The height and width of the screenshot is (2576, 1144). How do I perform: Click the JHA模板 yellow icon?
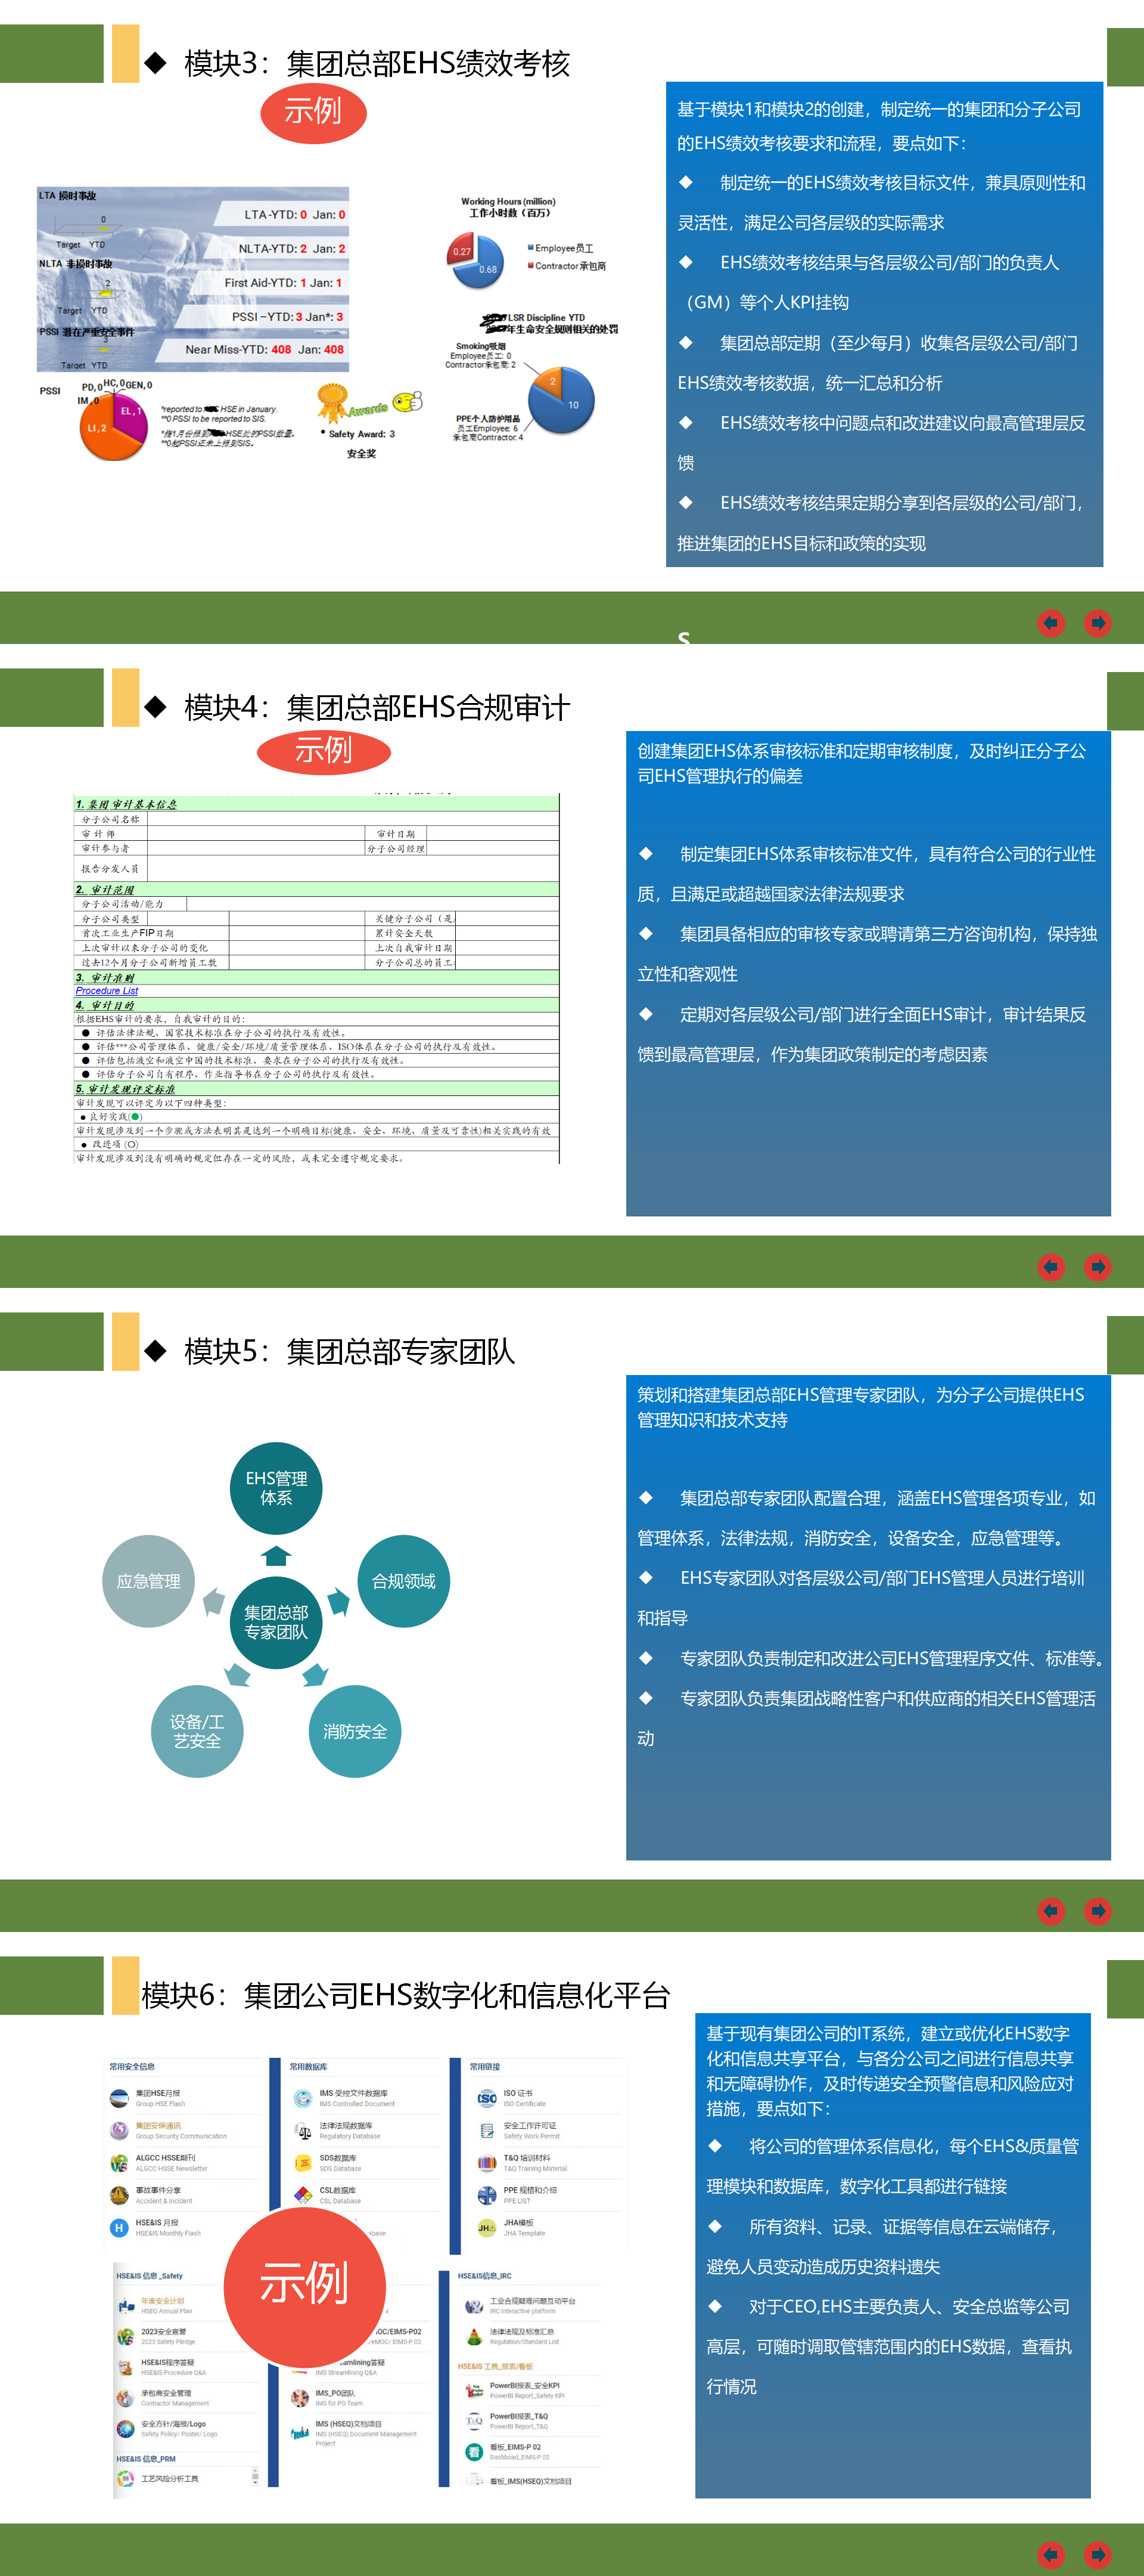pos(487,2228)
